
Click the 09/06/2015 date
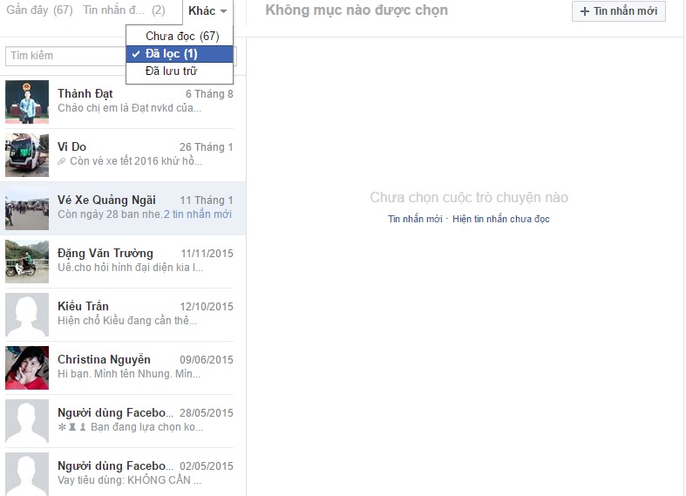click(207, 360)
